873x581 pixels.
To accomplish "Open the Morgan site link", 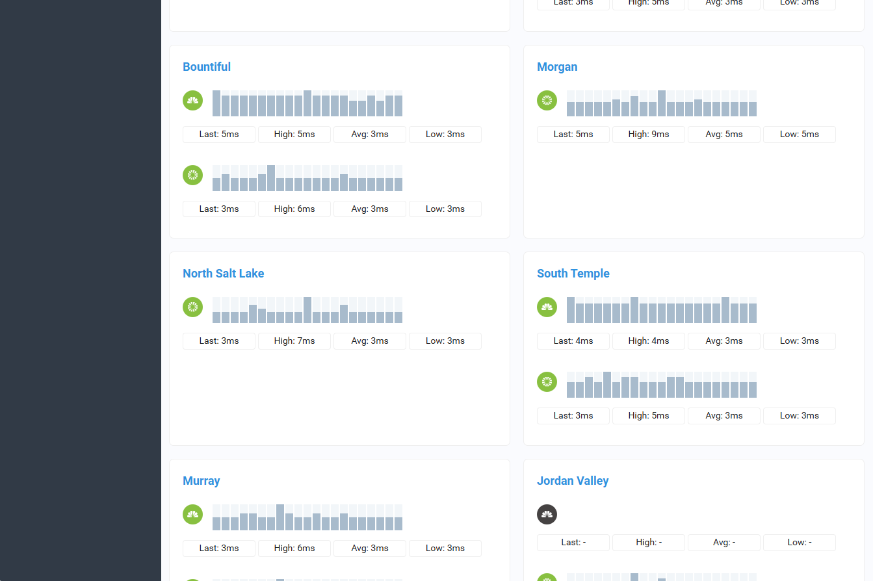I will [x=557, y=67].
